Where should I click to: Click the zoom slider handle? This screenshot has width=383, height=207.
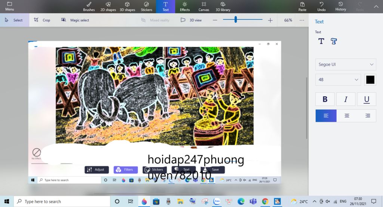tap(236, 19)
